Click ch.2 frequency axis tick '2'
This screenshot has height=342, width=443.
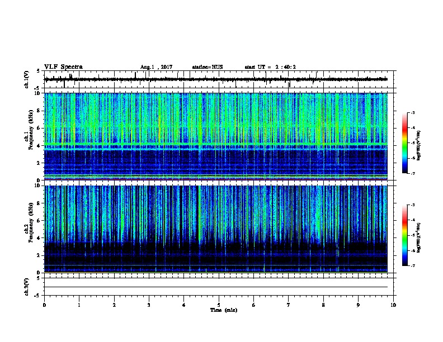coord(39,255)
